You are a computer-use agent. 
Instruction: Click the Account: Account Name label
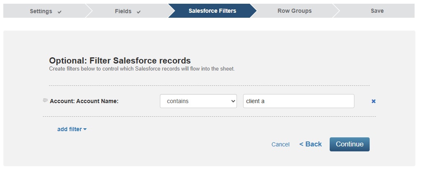84,101
